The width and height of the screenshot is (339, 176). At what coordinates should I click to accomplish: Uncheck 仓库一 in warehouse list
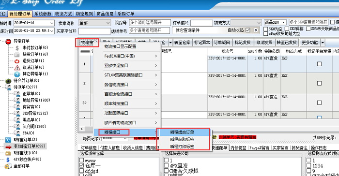tap(81, 165)
